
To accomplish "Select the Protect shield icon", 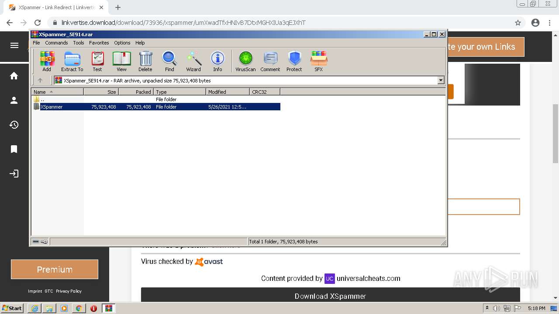I will click(294, 61).
